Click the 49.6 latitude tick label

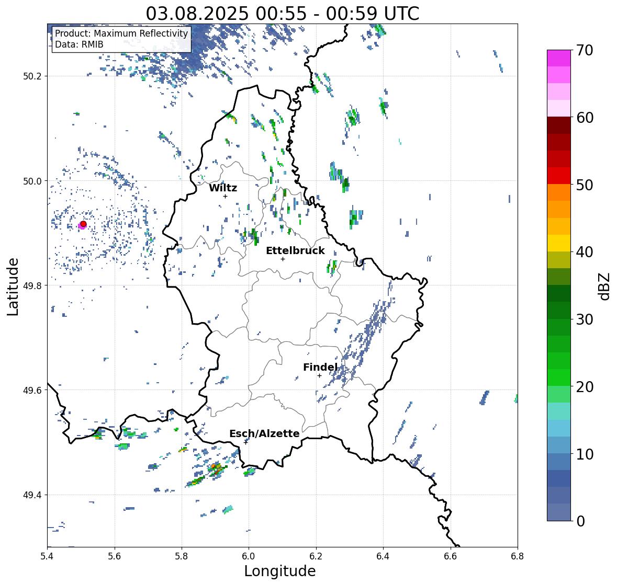click(32, 390)
